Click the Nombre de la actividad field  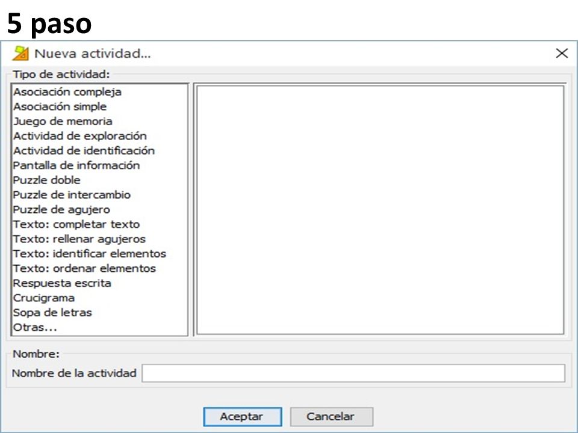click(353, 373)
